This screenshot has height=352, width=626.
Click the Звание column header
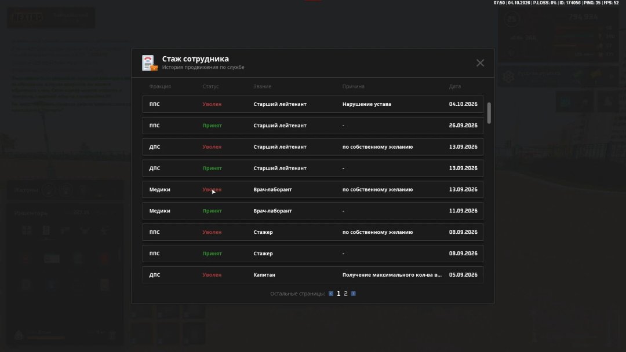(x=263, y=86)
